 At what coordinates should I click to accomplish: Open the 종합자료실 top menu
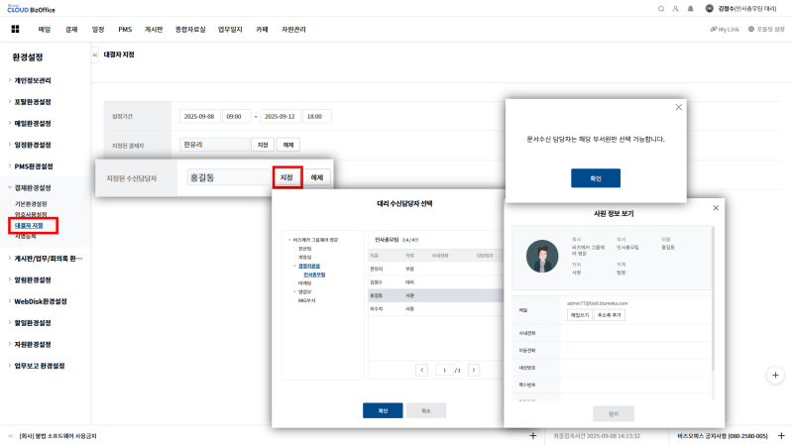189,31
